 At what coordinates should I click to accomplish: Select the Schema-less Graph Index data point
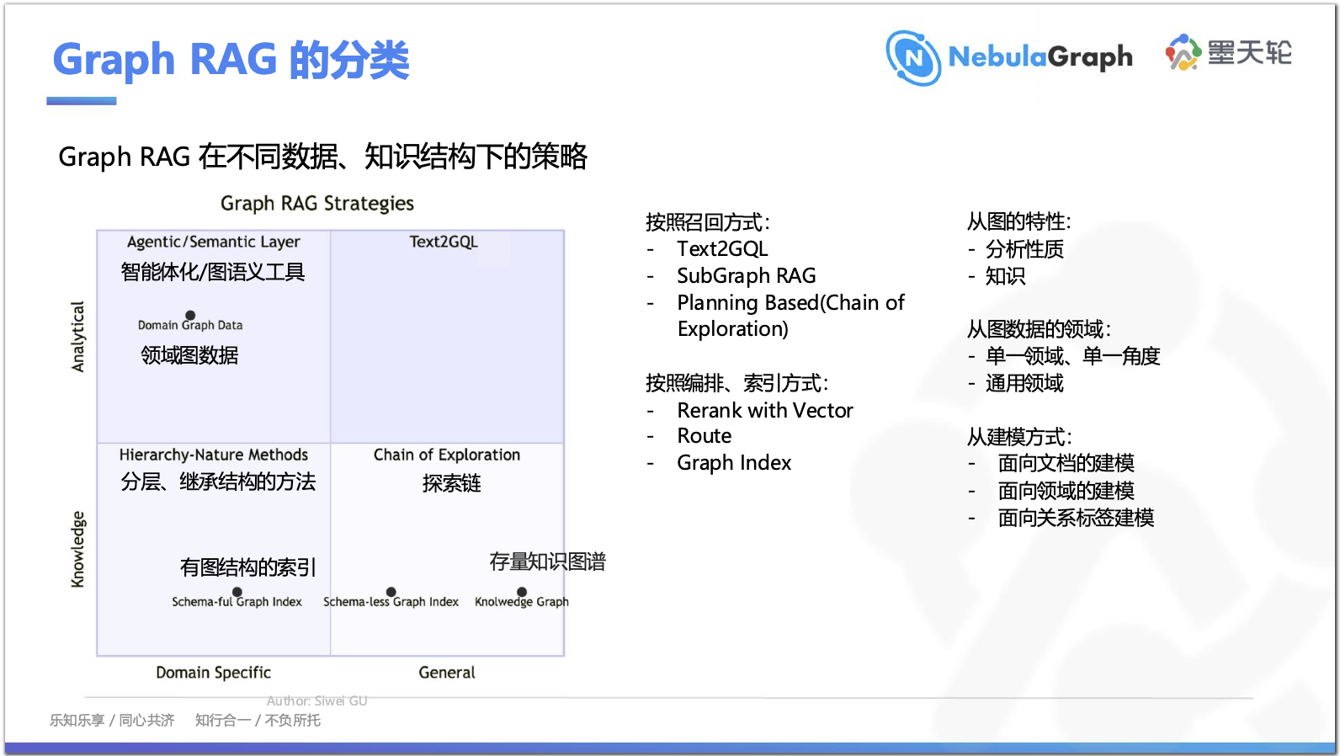pyautogui.click(x=391, y=592)
